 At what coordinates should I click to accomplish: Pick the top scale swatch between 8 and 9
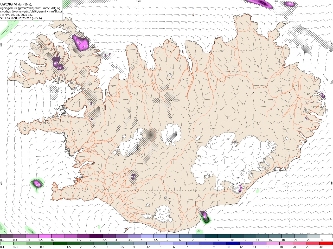(211, 236)
